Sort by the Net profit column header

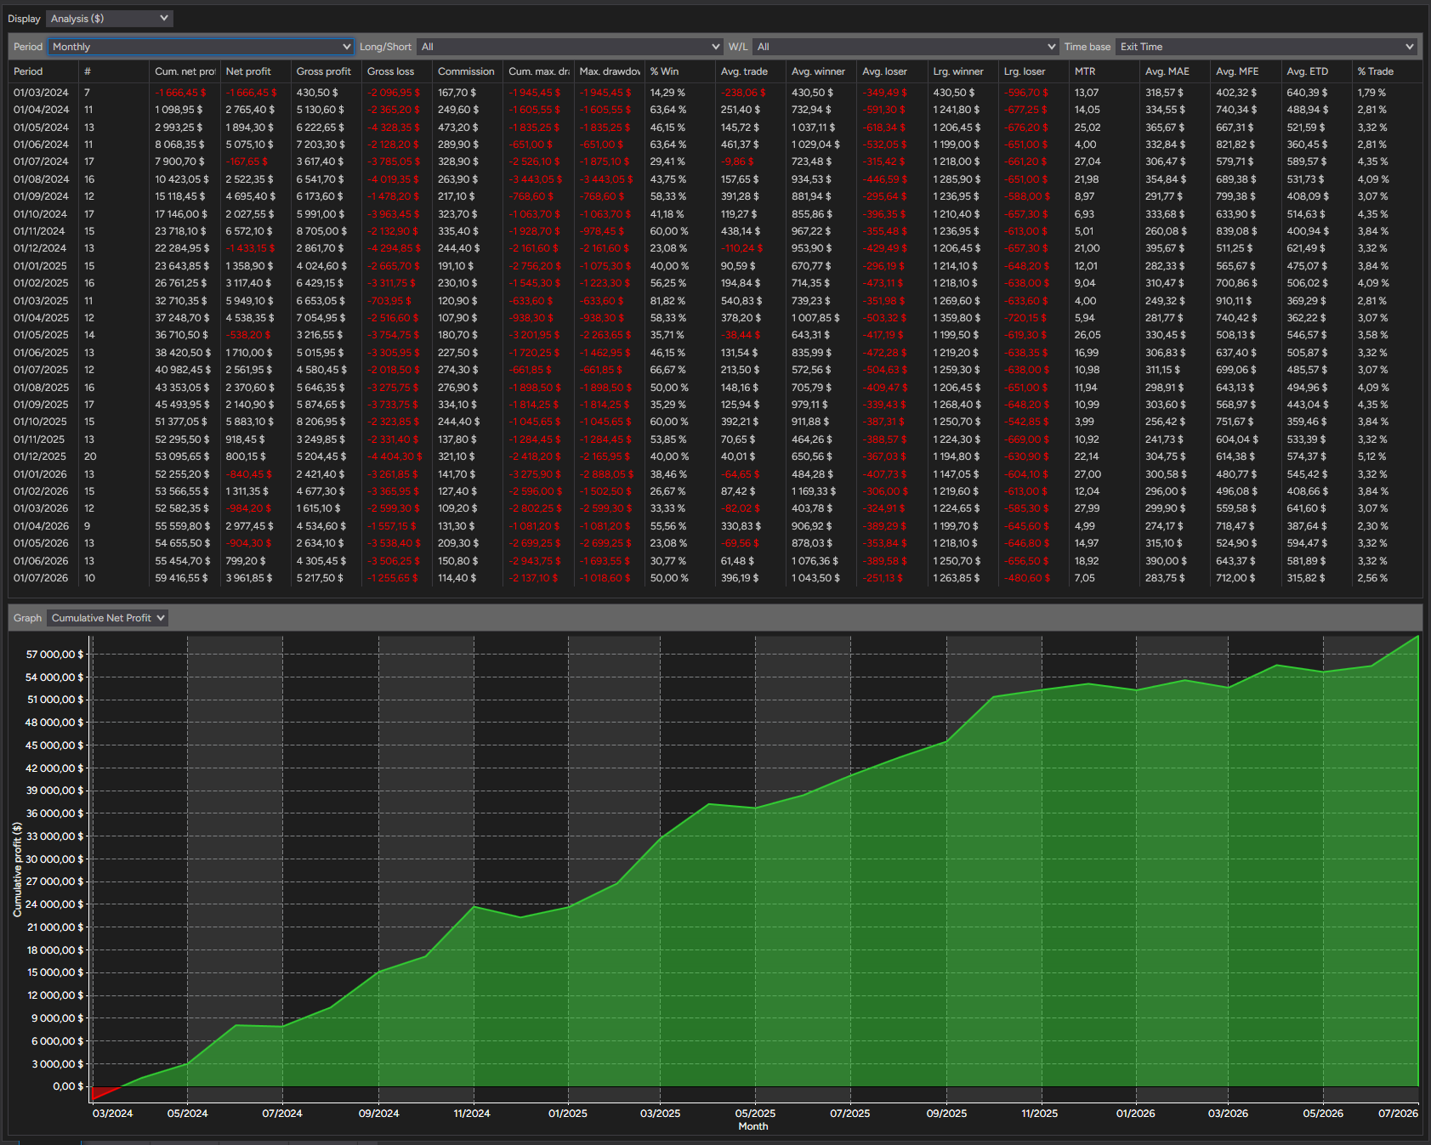(255, 71)
